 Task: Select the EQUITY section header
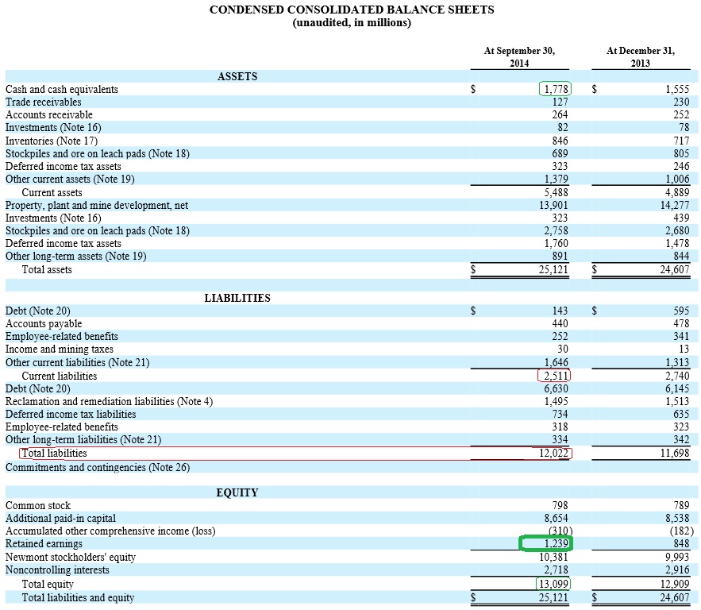click(237, 492)
